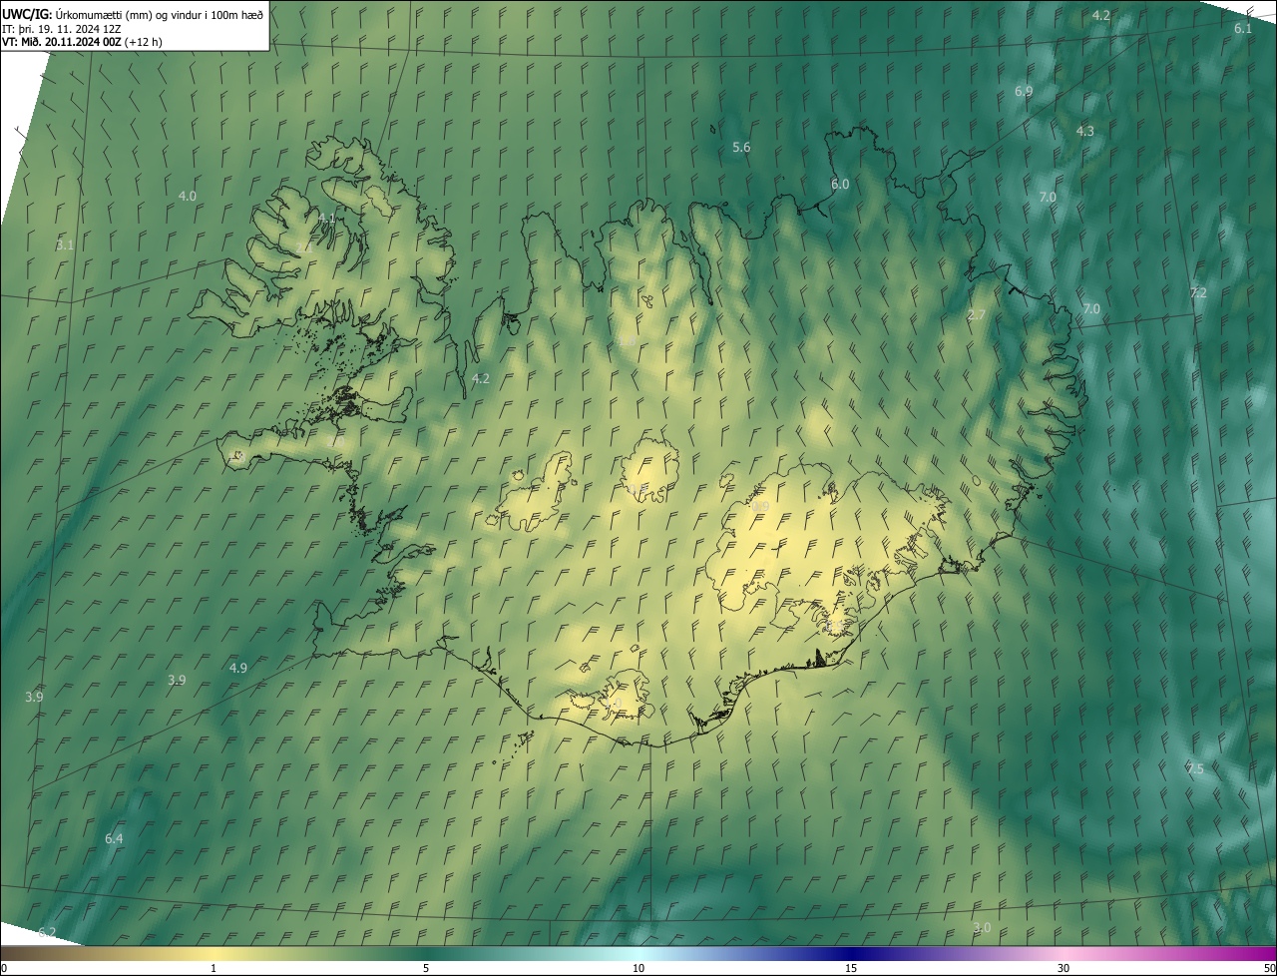
Task: Click the colorbar tick label 15
Action: (851, 968)
